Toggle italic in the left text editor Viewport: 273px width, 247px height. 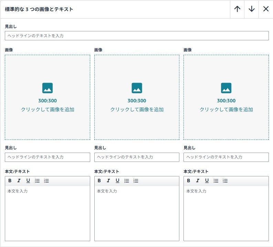19,181
